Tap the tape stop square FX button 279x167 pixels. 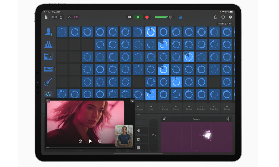[x=138, y=148]
